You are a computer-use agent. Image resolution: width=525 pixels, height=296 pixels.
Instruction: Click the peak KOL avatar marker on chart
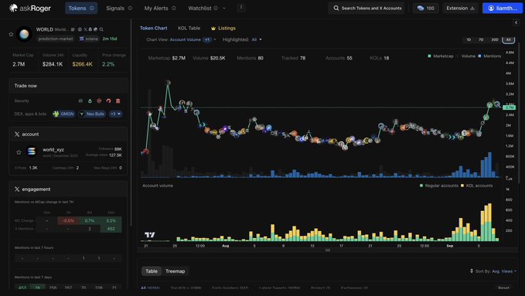point(168,83)
